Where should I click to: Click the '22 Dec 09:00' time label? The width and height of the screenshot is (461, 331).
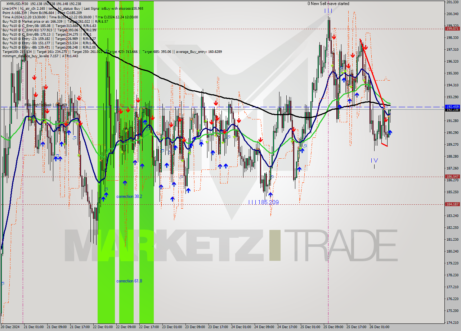pyautogui.click(x=126, y=327)
